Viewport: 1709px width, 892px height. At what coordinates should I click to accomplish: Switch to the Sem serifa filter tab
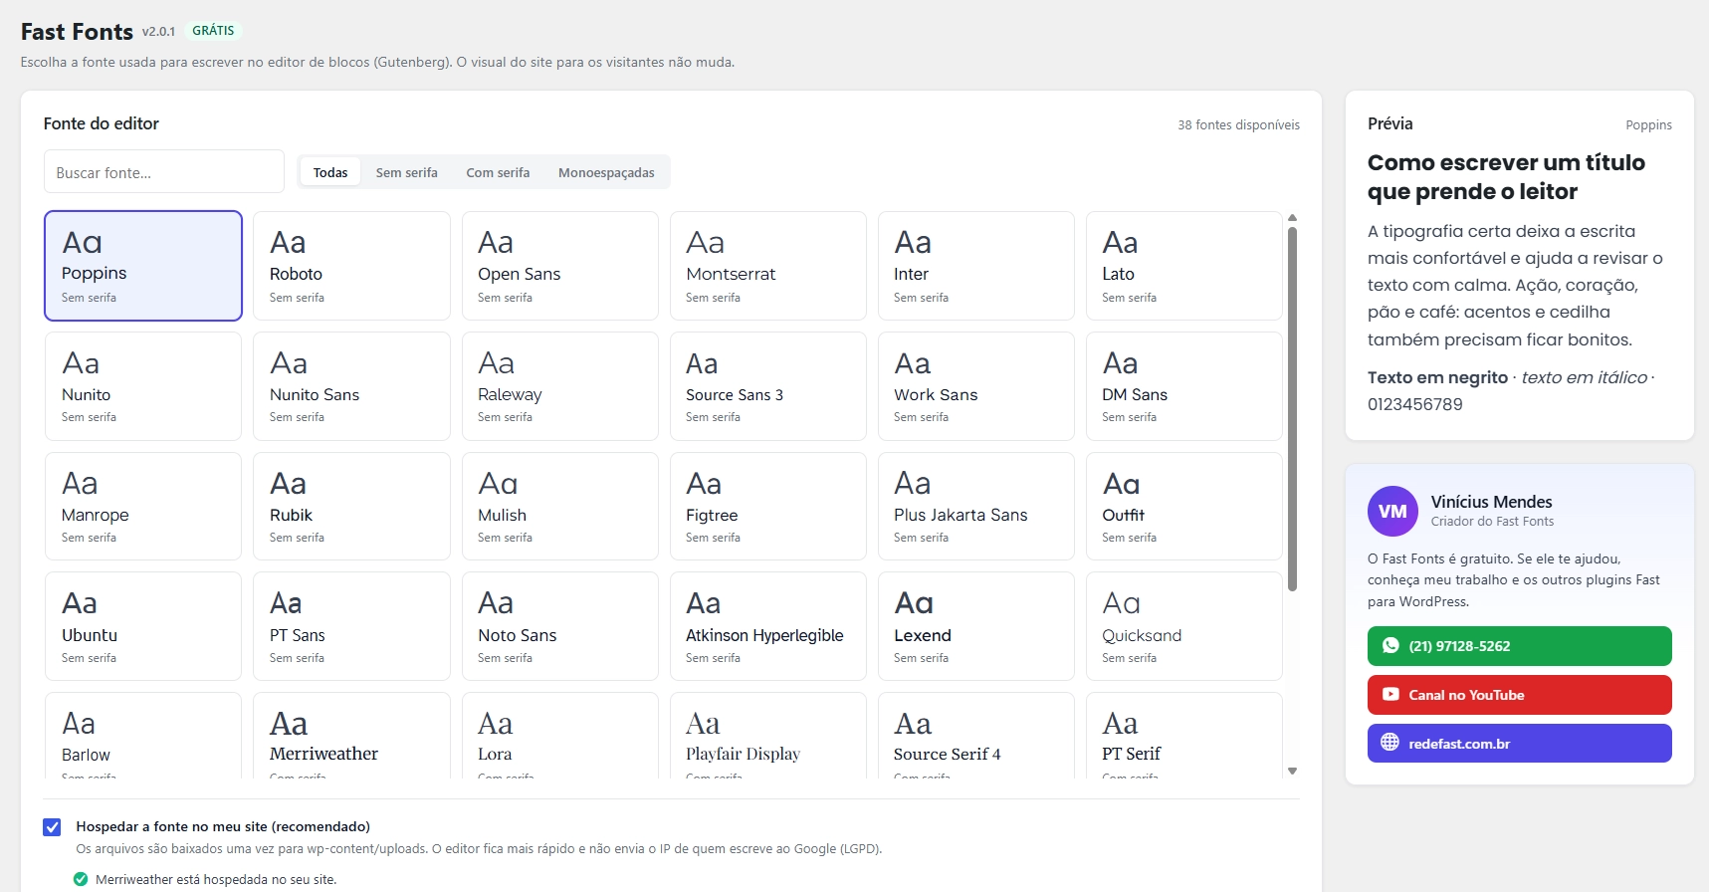click(x=406, y=172)
